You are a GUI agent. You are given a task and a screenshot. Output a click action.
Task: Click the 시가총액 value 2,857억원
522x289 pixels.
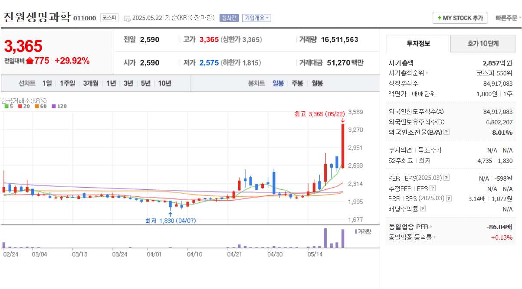(x=498, y=63)
